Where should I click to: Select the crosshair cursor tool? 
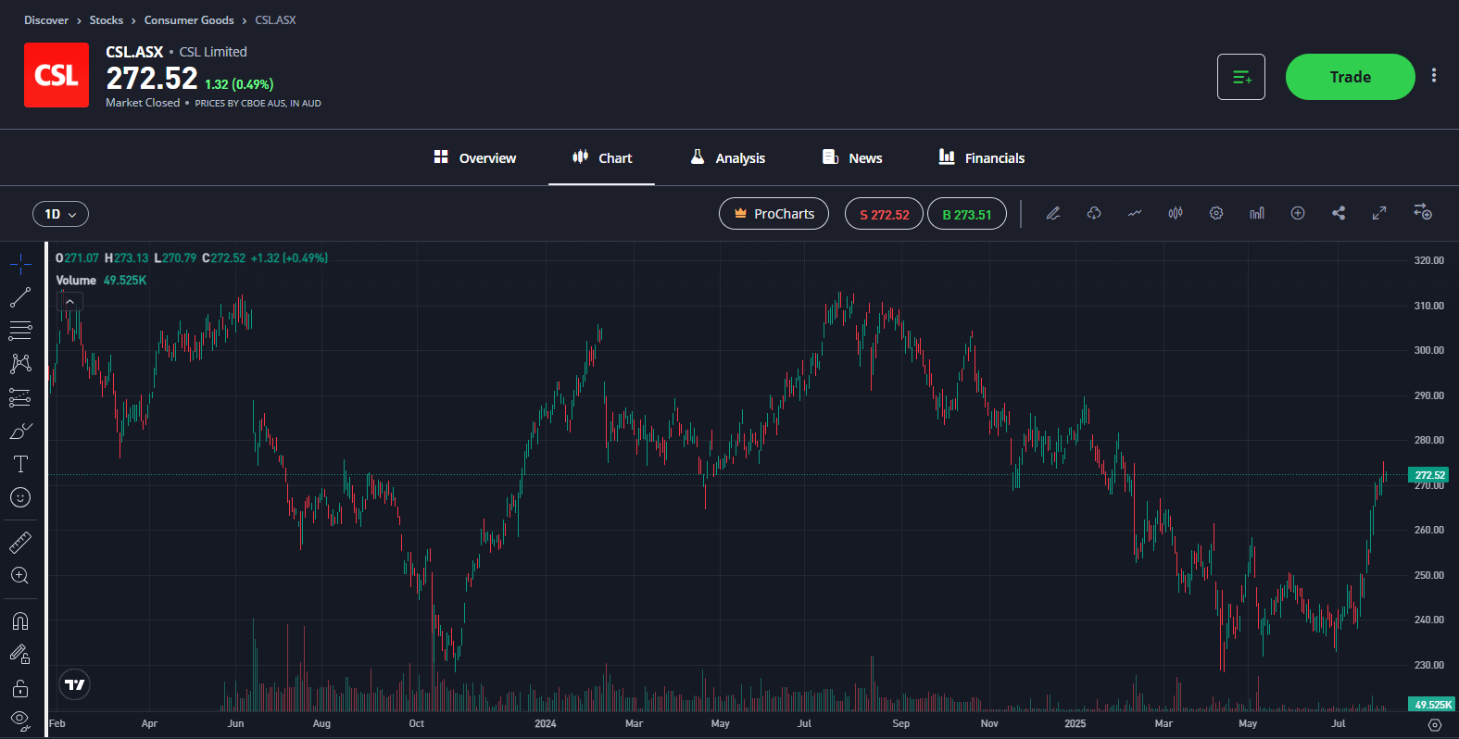20,265
